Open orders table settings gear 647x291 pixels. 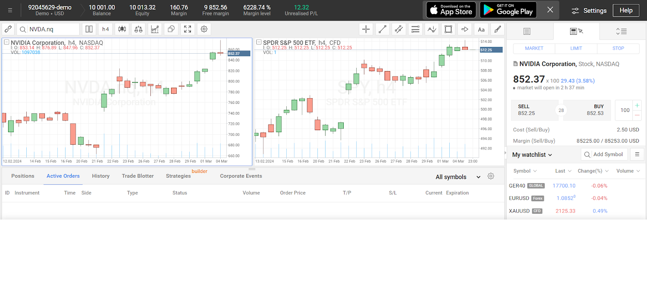coord(491,176)
